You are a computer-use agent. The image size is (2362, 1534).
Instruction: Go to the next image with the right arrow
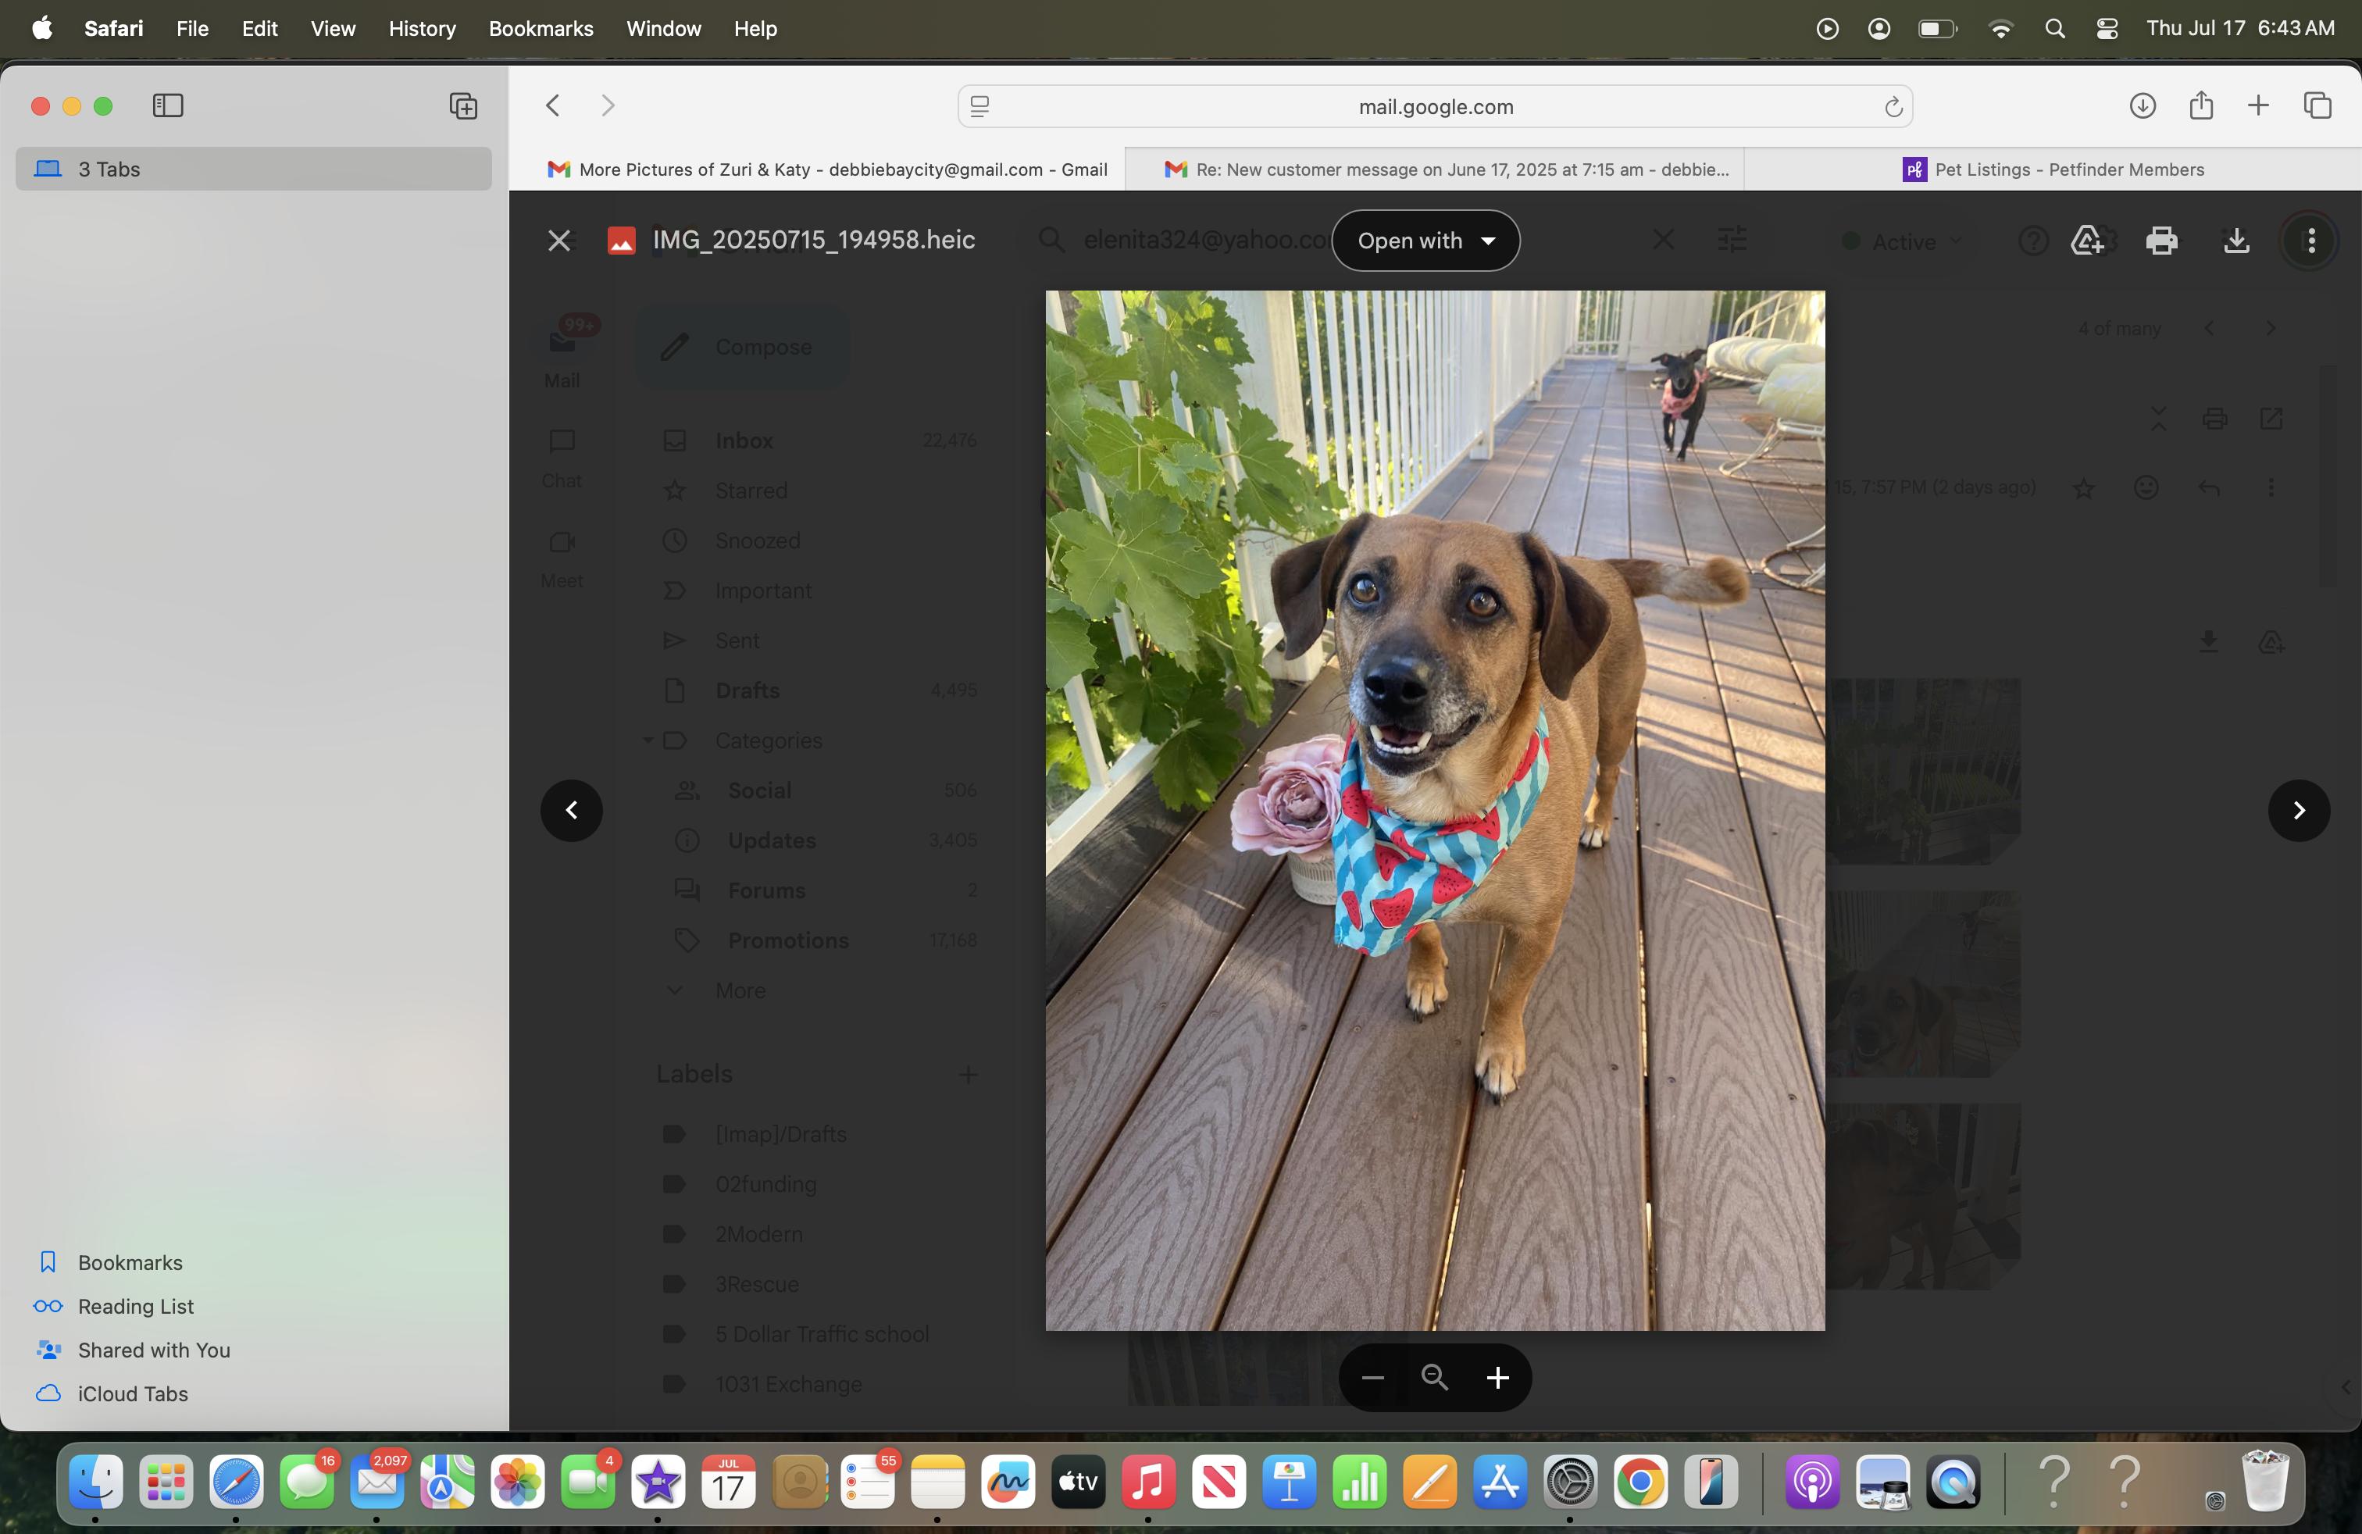pyautogui.click(x=2299, y=811)
